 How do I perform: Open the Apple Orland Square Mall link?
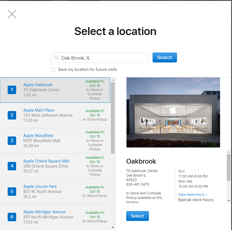46,161
